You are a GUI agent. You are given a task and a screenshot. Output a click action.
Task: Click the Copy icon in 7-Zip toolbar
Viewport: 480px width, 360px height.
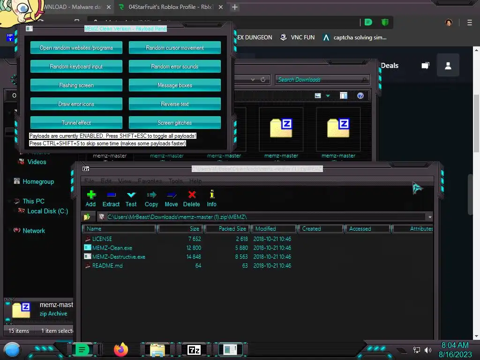coord(151,195)
